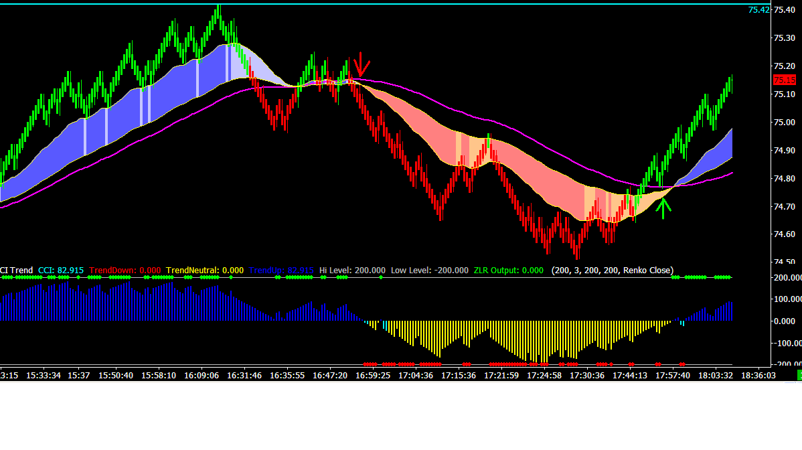Select the -100.00 indicator axis value
Viewport: 802px width, 450px height.
click(788, 343)
